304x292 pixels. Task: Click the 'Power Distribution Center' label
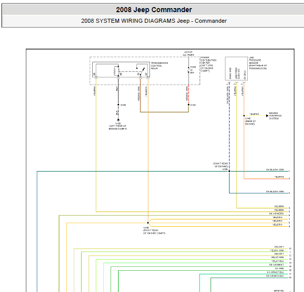(x=208, y=64)
